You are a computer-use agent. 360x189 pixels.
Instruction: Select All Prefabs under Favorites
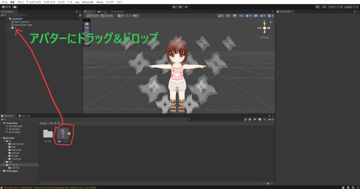click(x=14, y=132)
